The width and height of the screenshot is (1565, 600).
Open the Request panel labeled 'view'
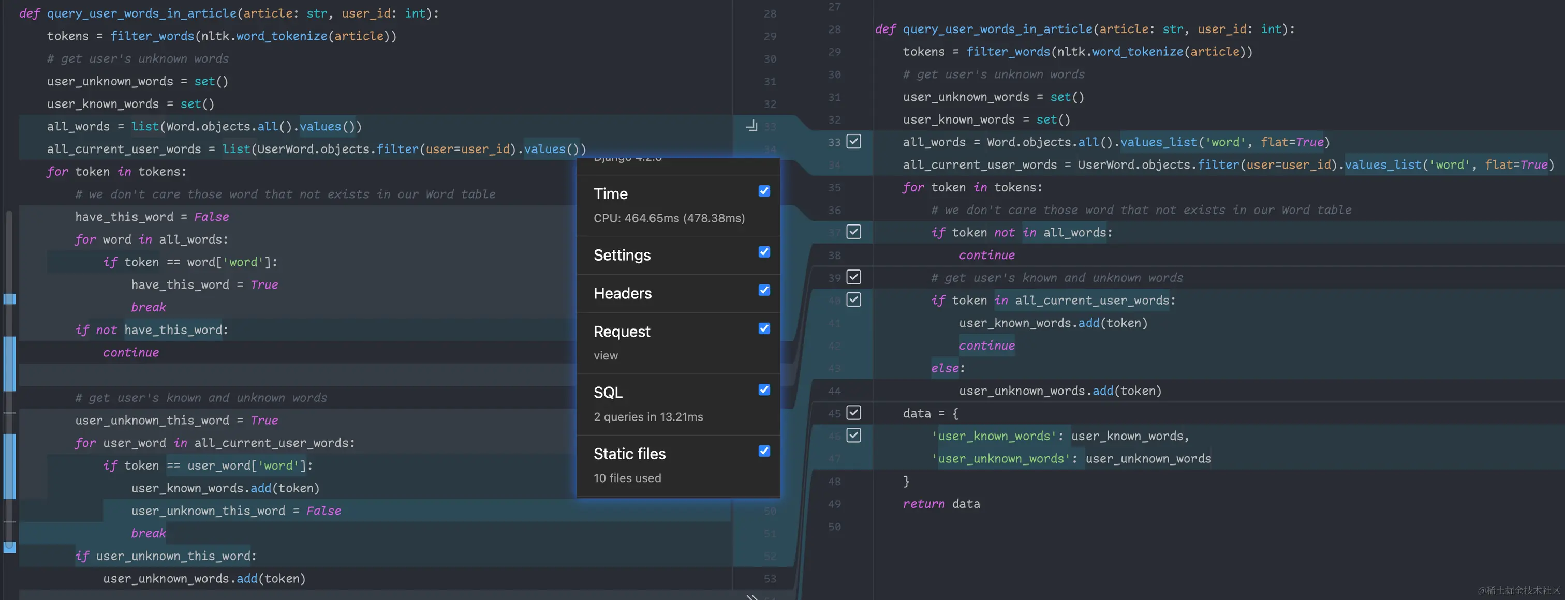click(x=622, y=332)
